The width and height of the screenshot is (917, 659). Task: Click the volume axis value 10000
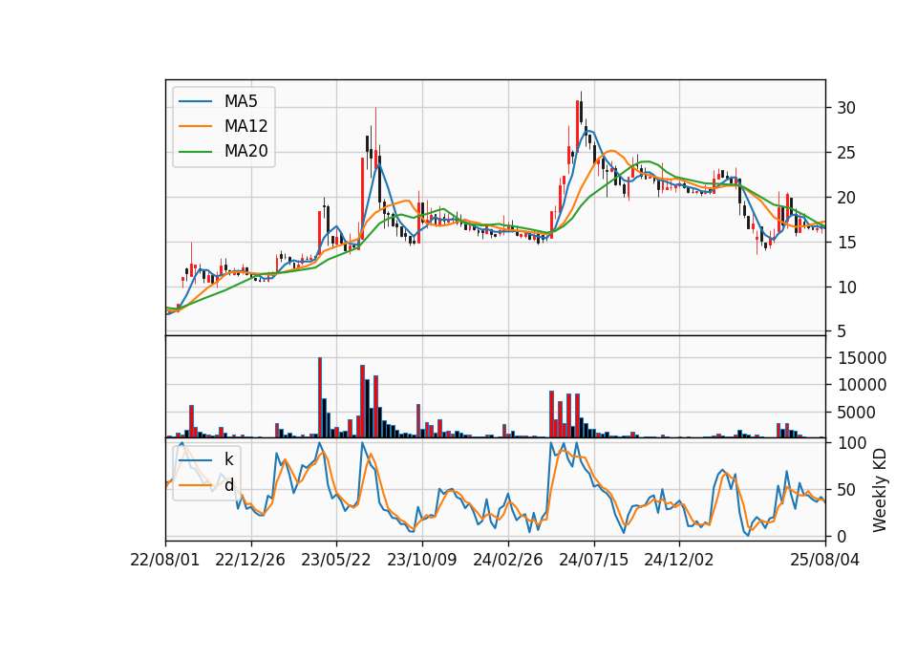tap(862, 385)
